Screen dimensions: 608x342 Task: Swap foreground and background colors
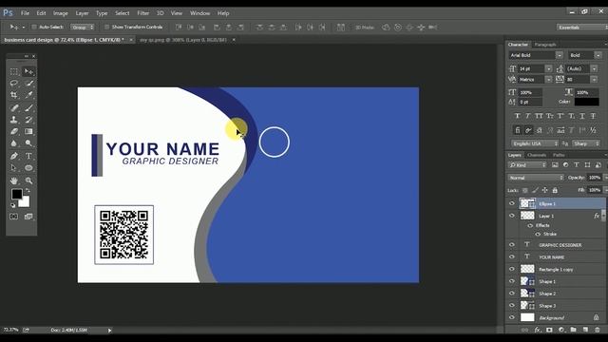click(x=28, y=190)
